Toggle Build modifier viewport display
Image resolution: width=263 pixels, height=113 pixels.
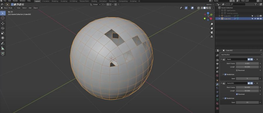click(x=249, y=59)
